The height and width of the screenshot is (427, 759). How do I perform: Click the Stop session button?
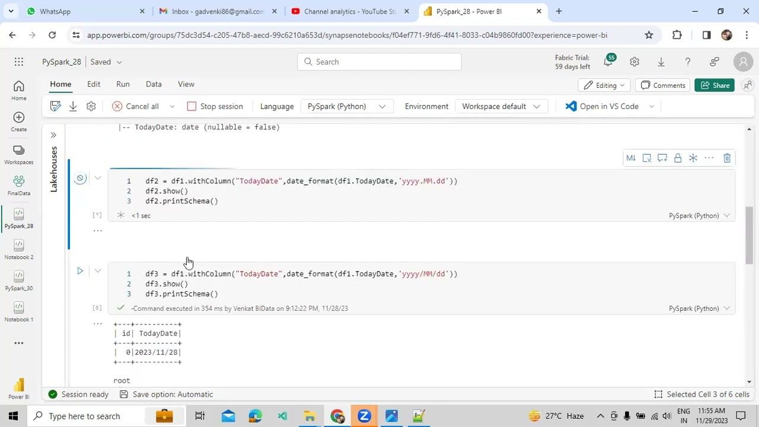click(215, 106)
